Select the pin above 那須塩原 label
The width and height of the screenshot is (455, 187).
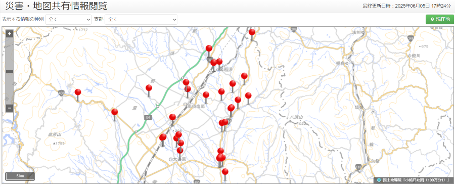click(188, 89)
